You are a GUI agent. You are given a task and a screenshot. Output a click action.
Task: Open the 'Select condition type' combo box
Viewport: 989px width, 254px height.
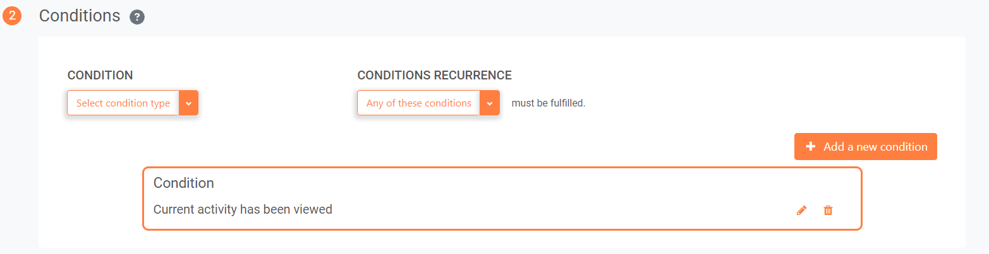click(133, 103)
